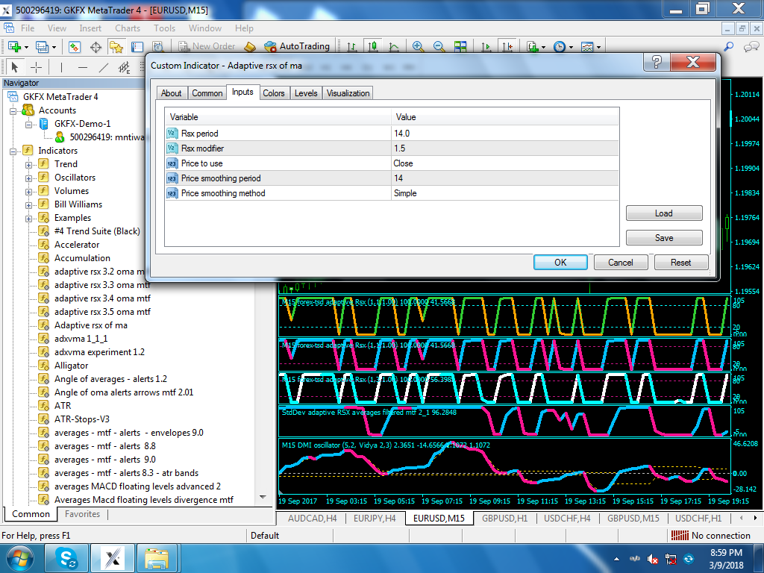Image resolution: width=764 pixels, height=573 pixels.
Task: Click the Zoom In magnifier icon
Action: coord(418,46)
